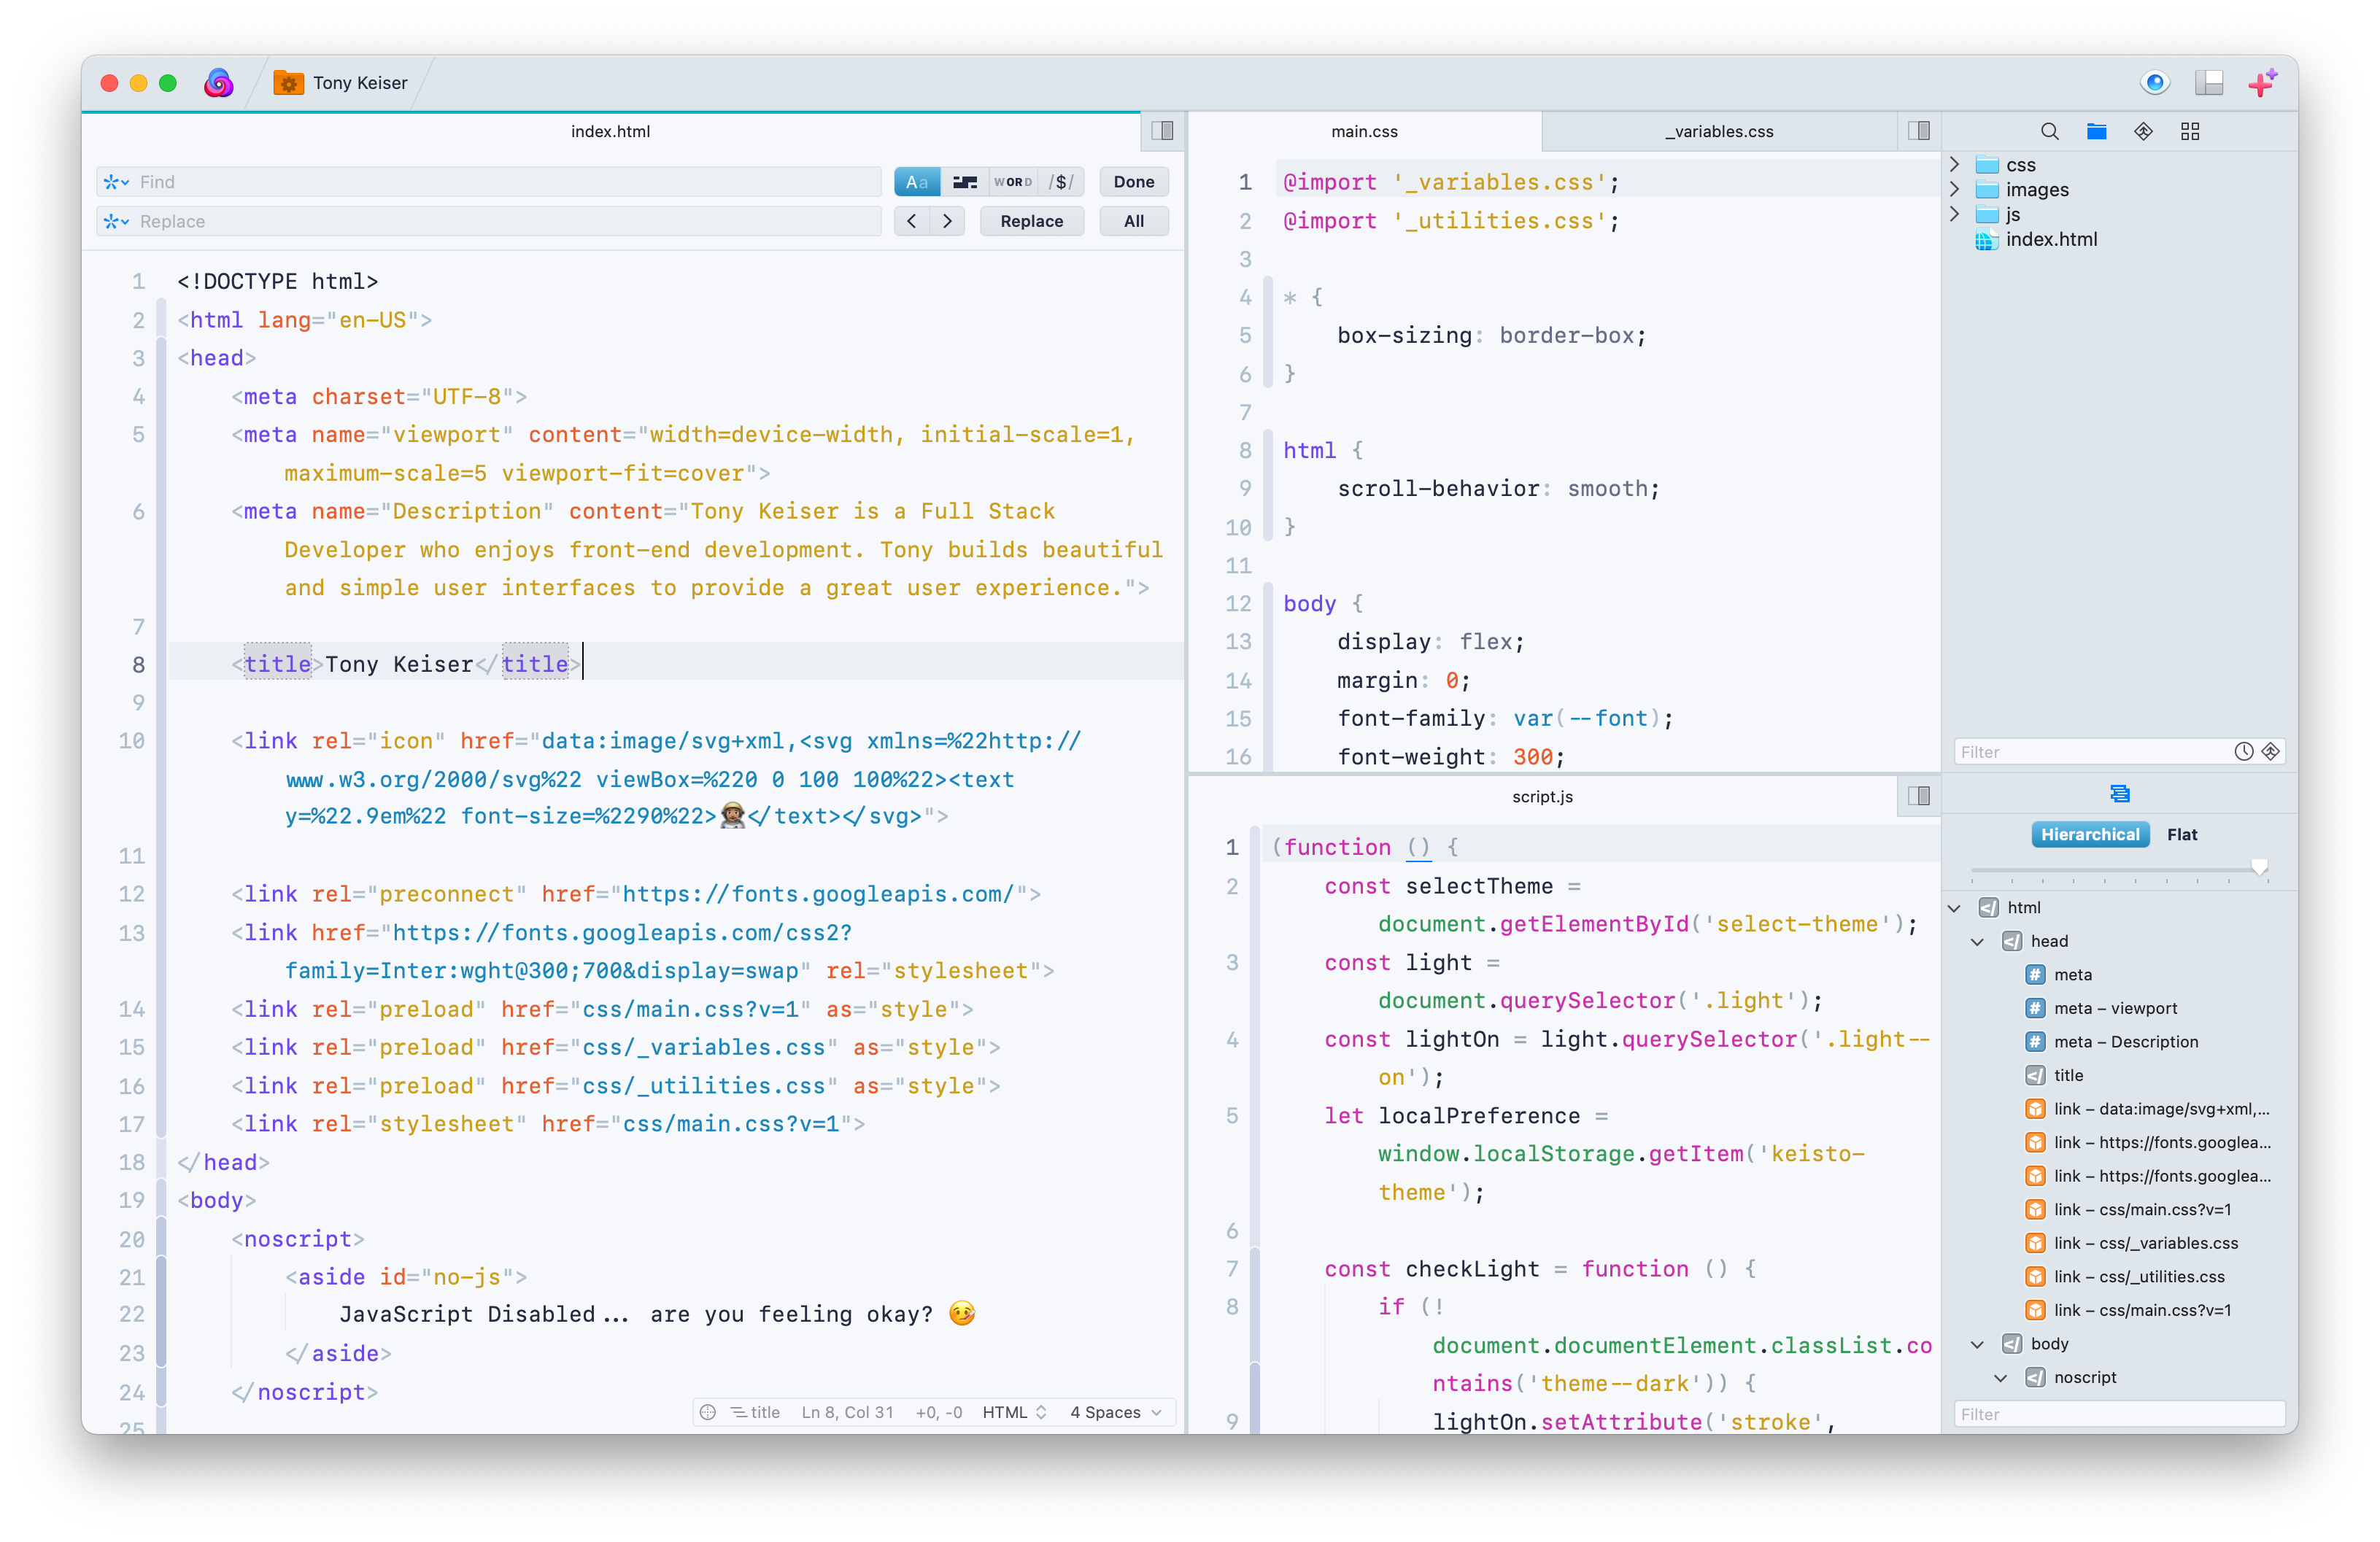Collapse the head node in symbol tree
2380x1542 pixels.
point(1977,942)
